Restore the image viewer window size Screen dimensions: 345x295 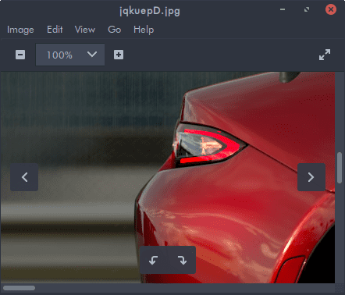click(x=307, y=9)
